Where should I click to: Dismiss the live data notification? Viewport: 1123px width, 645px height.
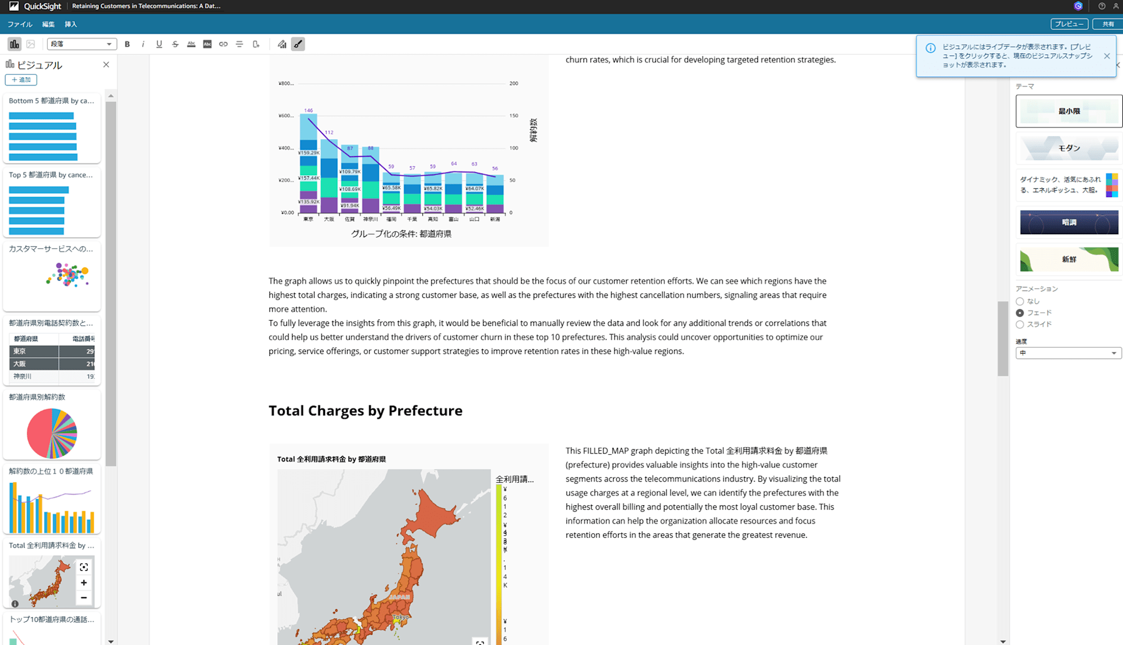coord(1107,56)
